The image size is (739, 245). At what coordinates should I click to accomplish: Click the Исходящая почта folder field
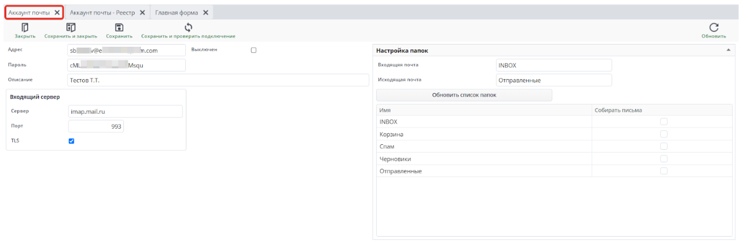[553, 80]
